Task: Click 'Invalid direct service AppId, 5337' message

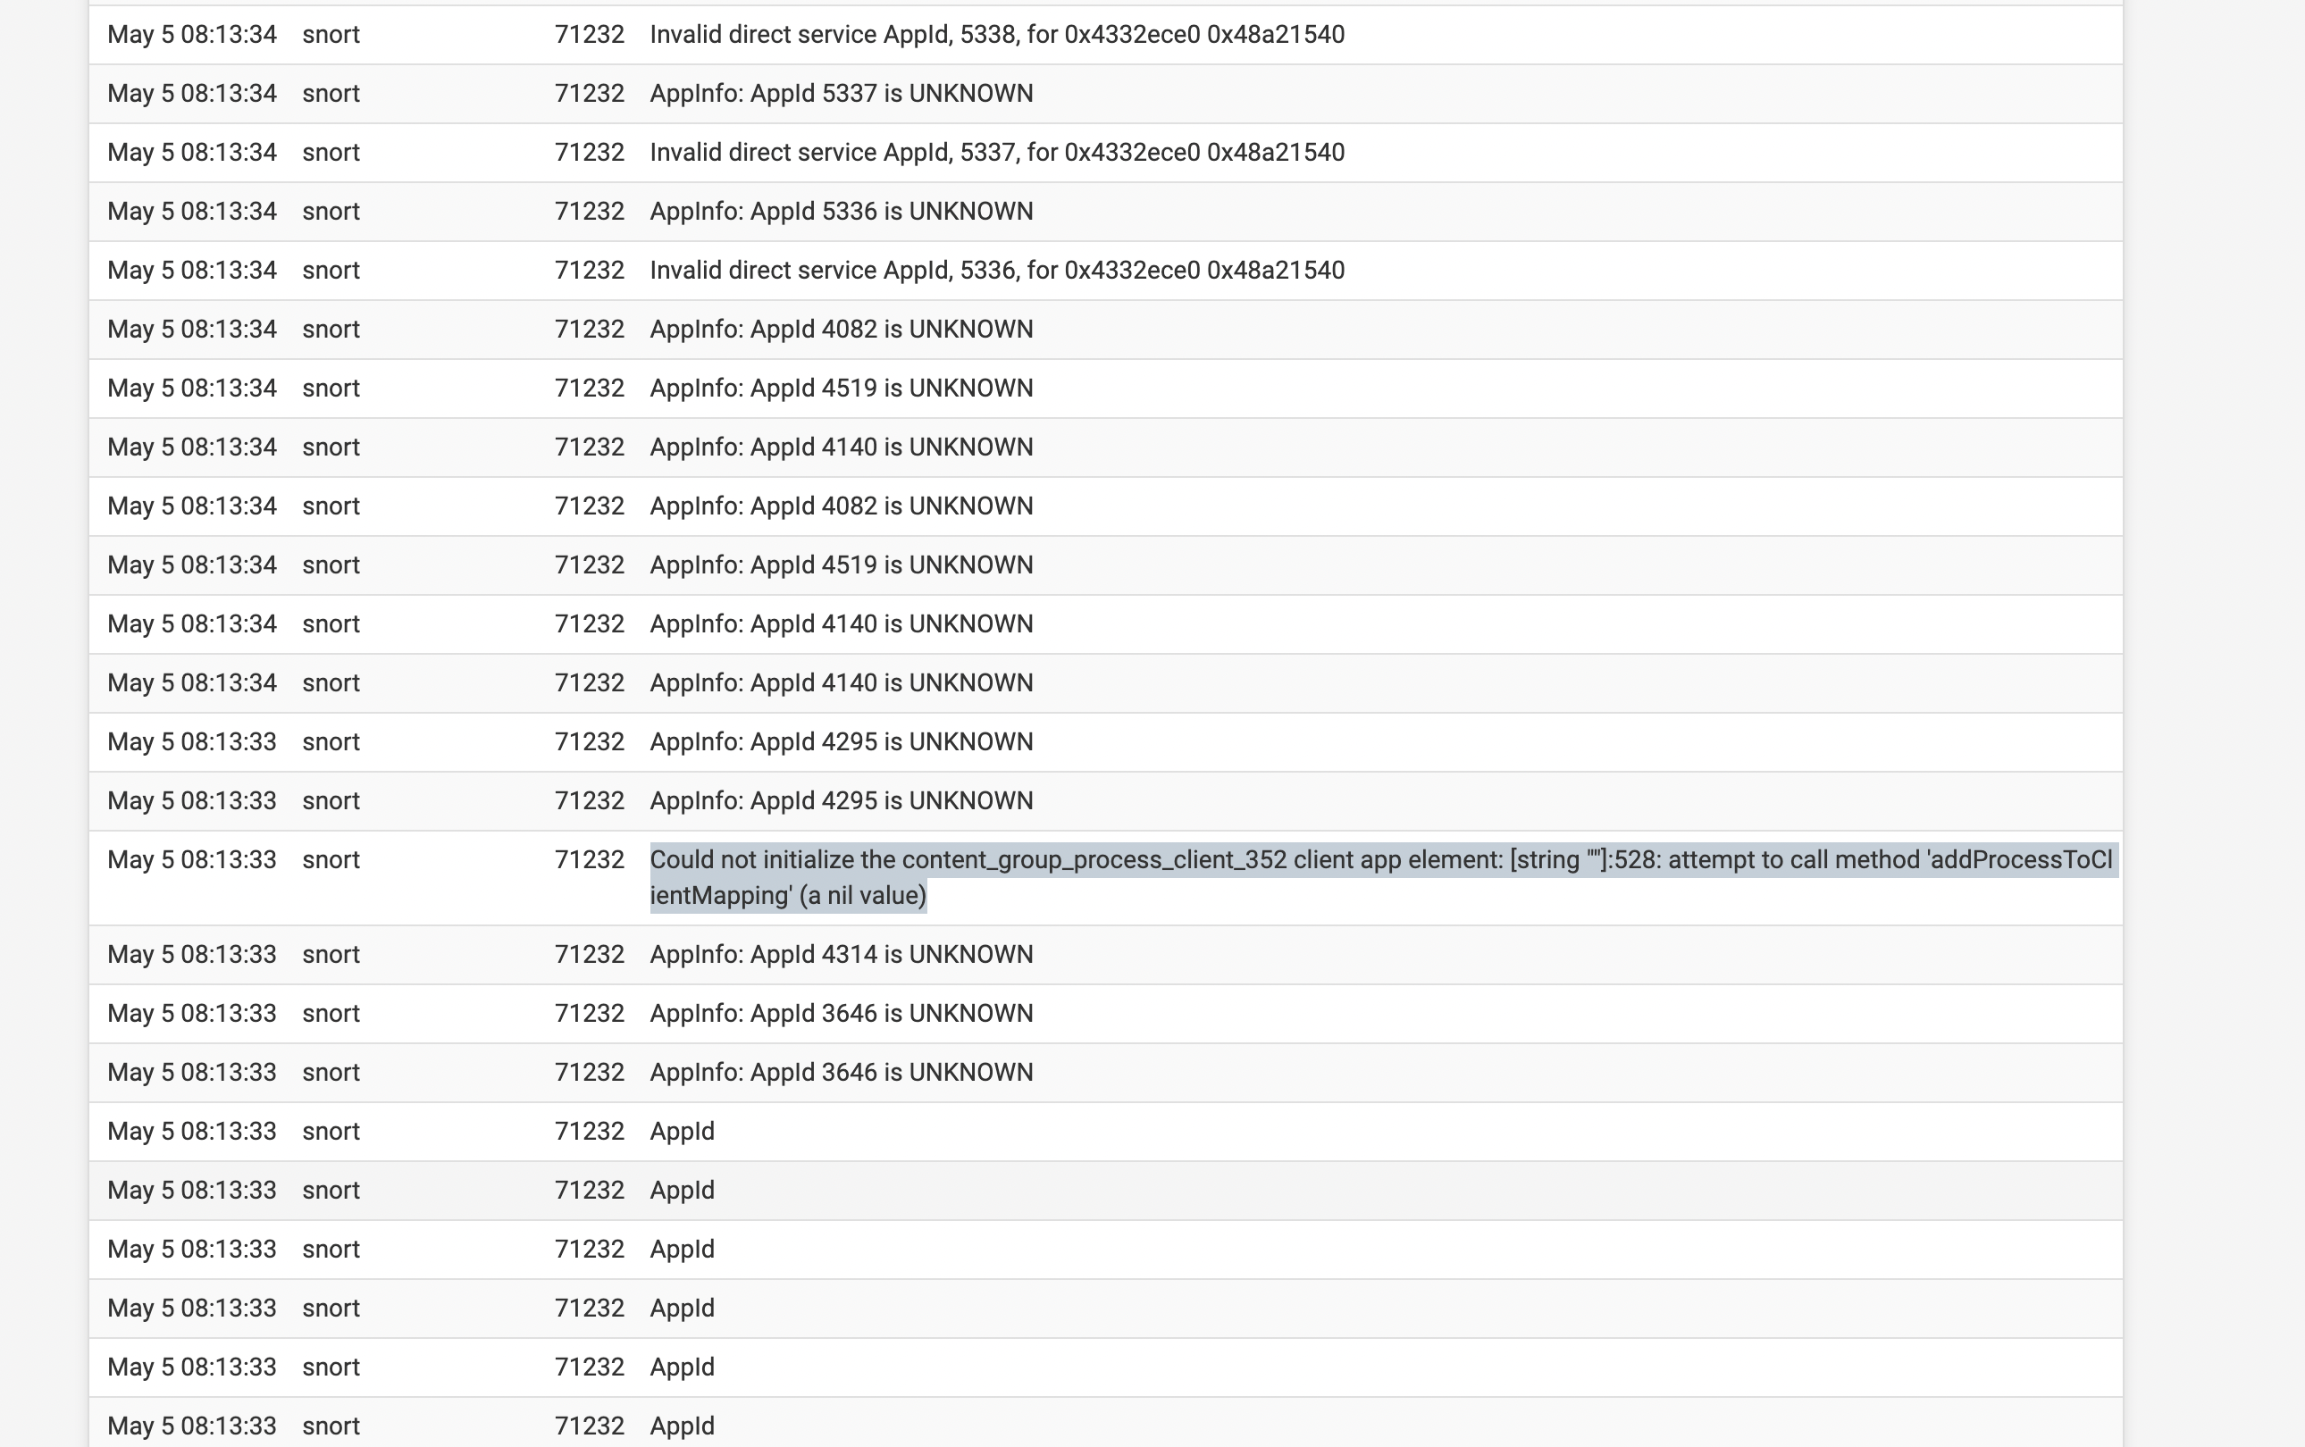Action: click(996, 152)
